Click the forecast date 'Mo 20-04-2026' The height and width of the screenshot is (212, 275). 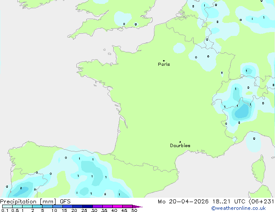[x=183, y=202]
